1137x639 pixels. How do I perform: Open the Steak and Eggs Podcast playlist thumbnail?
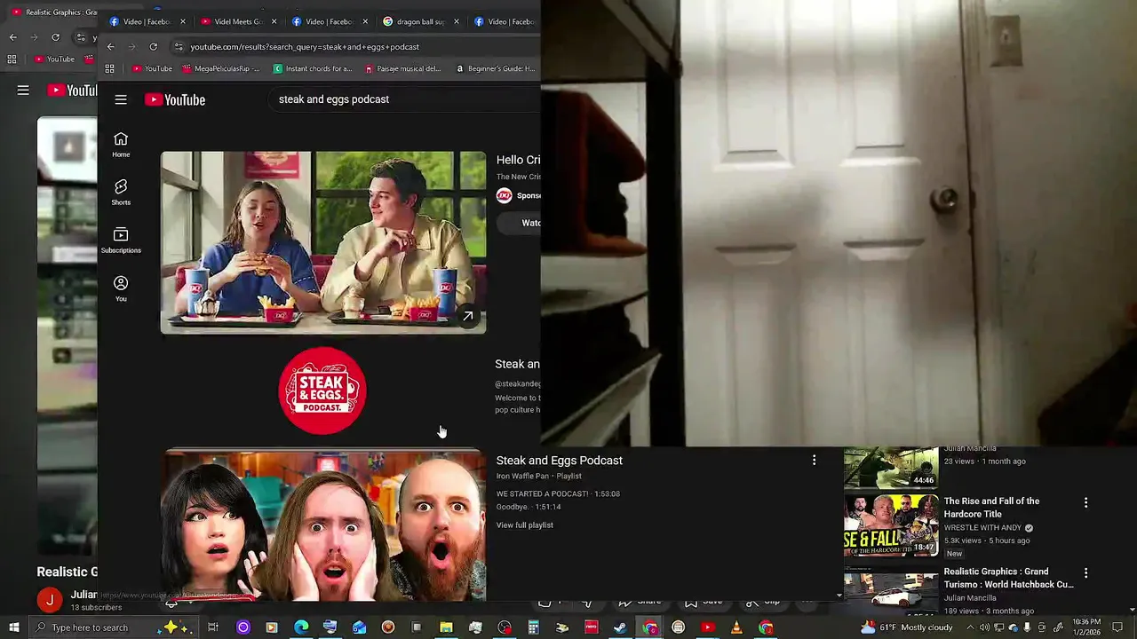[x=323, y=525]
